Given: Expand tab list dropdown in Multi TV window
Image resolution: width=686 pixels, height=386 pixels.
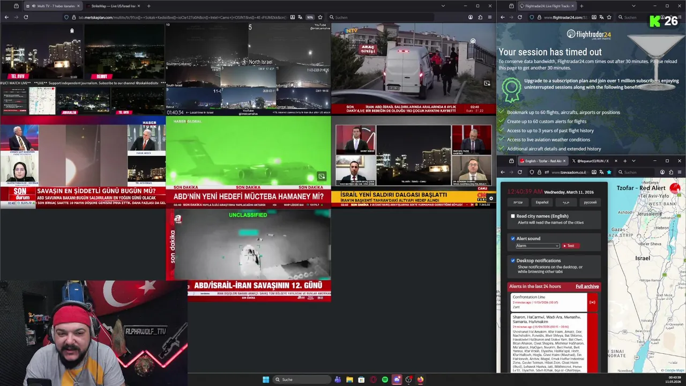Looking at the screenshot, I should [443, 6].
